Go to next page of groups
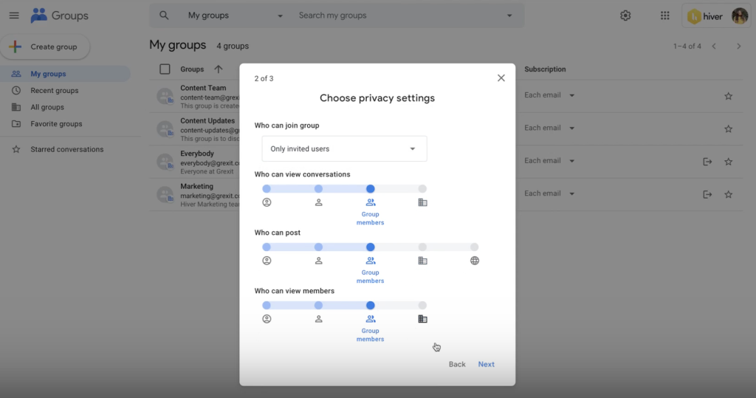Image resolution: width=756 pixels, height=398 pixels. (x=738, y=47)
